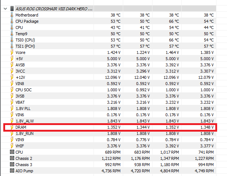The height and width of the screenshot is (176, 227).
Task: Click lightning bolt icon beside VBAT
Action: point(12,102)
